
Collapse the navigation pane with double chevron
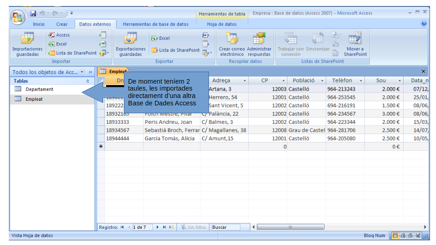[x=90, y=72]
